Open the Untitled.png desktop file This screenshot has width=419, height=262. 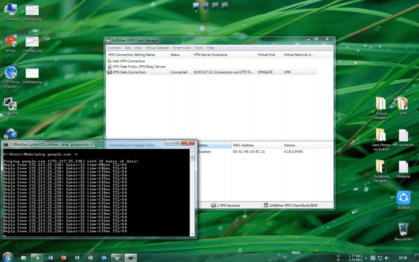pos(32,76)
